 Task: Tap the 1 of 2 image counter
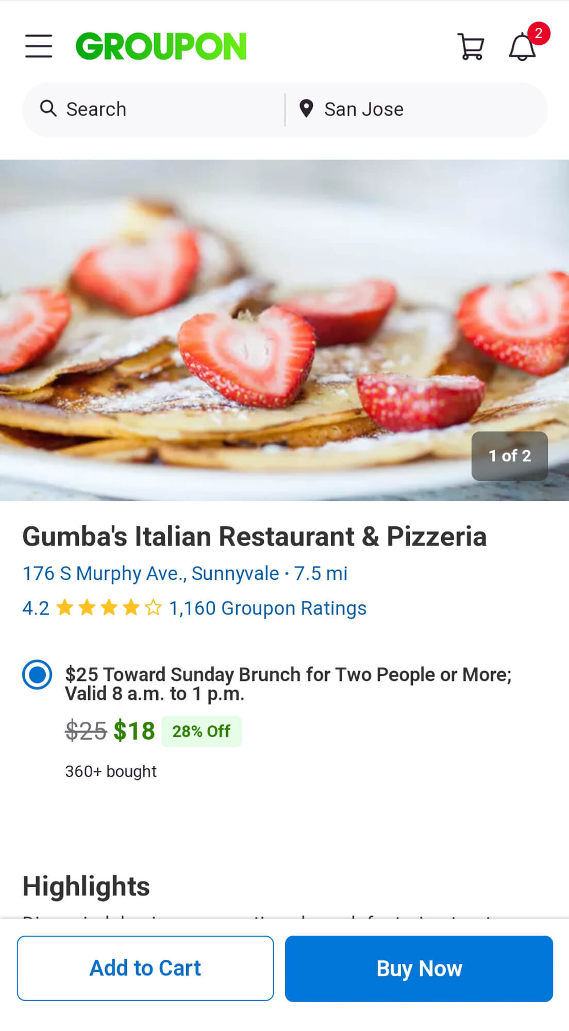pyautogui.click(x=509, y=456)
